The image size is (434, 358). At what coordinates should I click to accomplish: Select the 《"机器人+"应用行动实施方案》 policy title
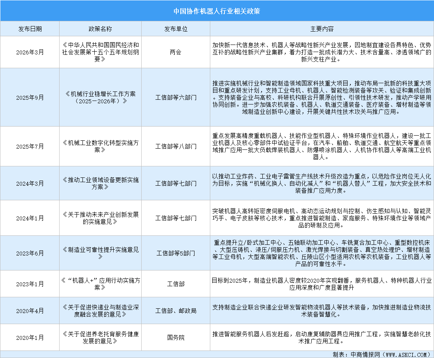[x=100, y=283]
